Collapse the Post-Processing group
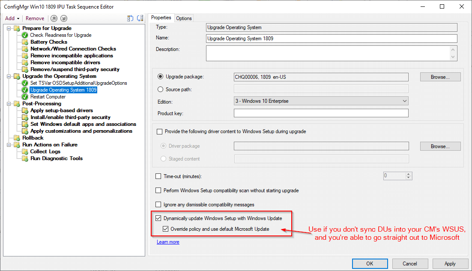 (9, 104)
